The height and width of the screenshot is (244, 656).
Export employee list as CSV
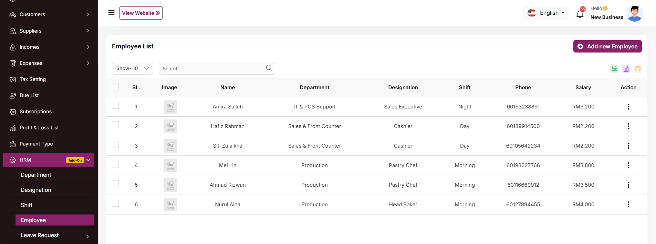pyautogui.click(x=614, y=69)
